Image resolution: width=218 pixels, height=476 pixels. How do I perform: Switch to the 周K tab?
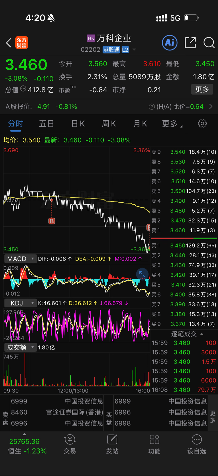click(109, 124)
